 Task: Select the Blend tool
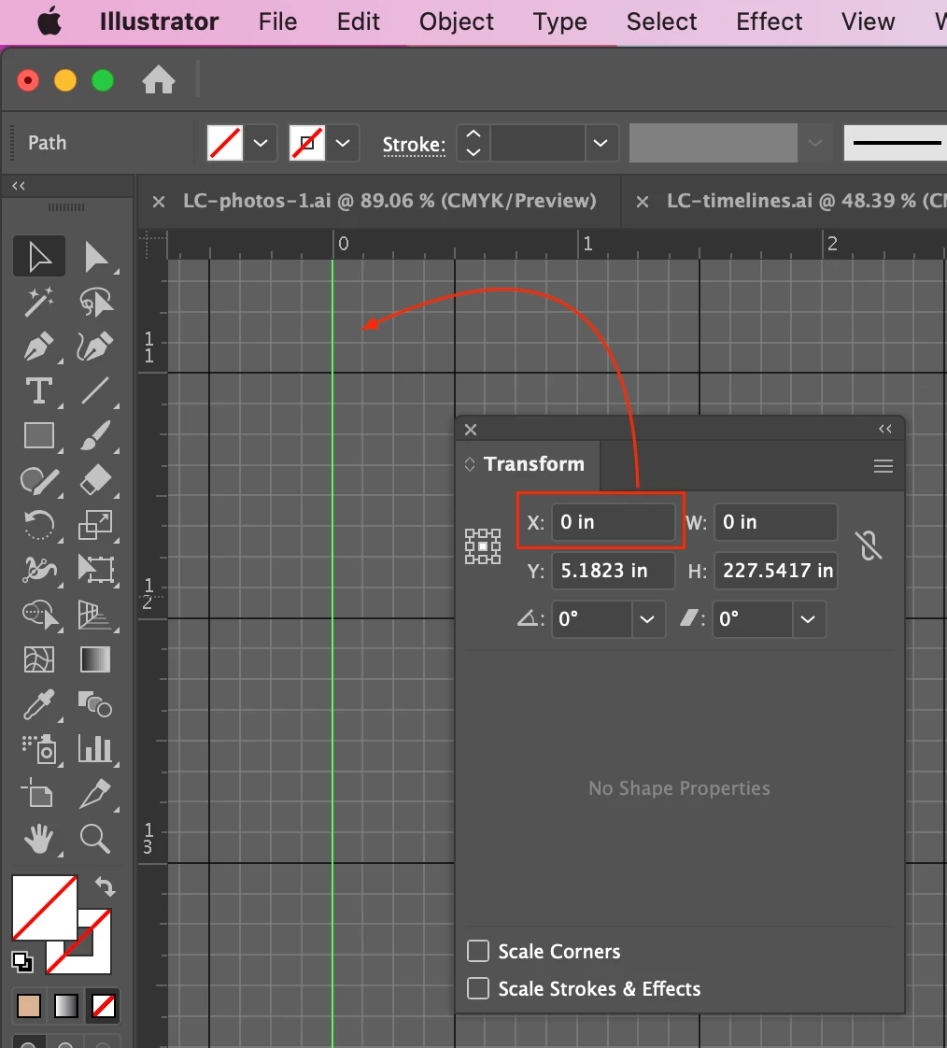tap(96, 704)
